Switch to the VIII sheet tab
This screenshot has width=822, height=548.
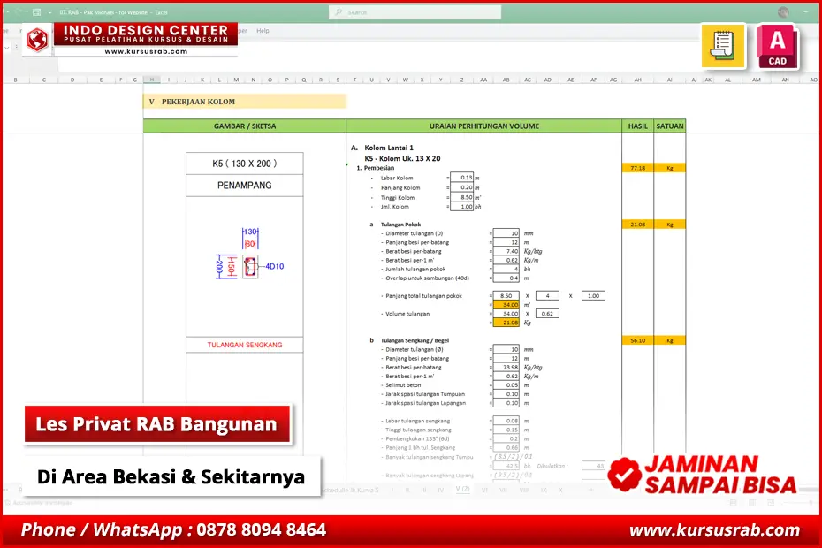523,490
